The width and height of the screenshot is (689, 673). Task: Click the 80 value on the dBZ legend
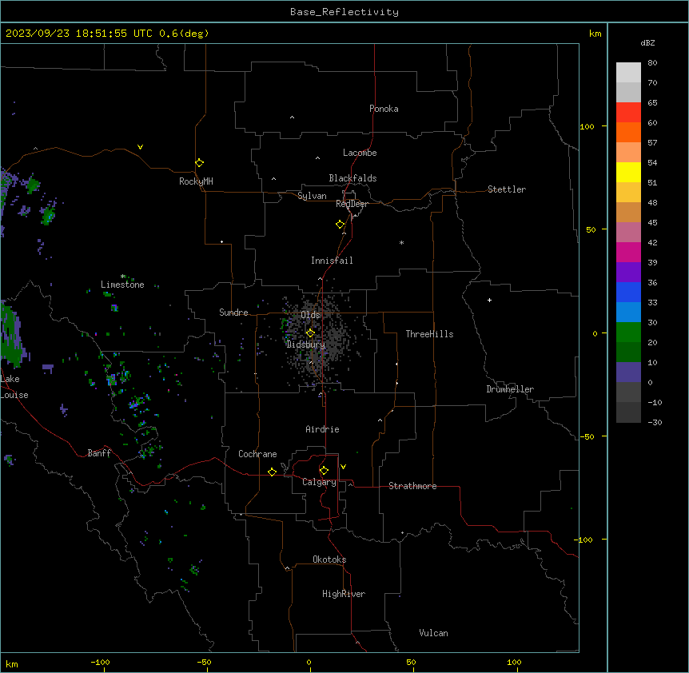click(x=652, y=63)
